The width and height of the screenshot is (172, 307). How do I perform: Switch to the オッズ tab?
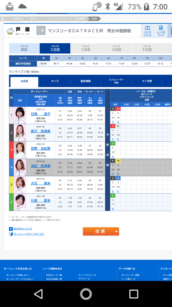click(x=55, y=81)
